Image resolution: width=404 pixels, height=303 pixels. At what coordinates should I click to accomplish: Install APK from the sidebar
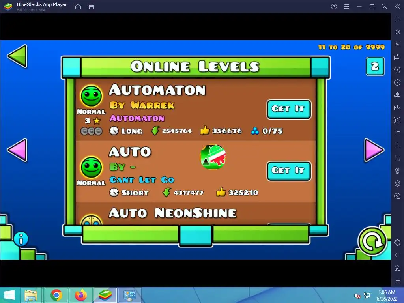[397, 108]
